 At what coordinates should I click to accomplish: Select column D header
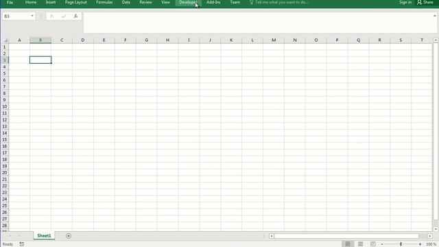click(83, 40)
